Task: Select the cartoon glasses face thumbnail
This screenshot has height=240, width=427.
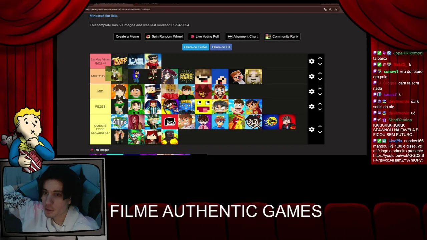Action: [x=254, y=122]
